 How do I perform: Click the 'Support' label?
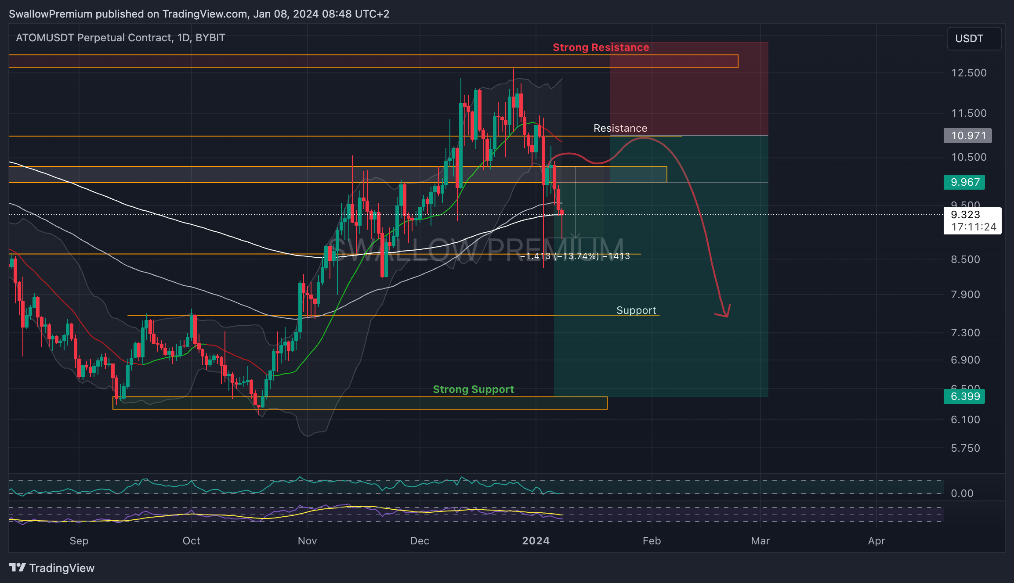point(636,310)
